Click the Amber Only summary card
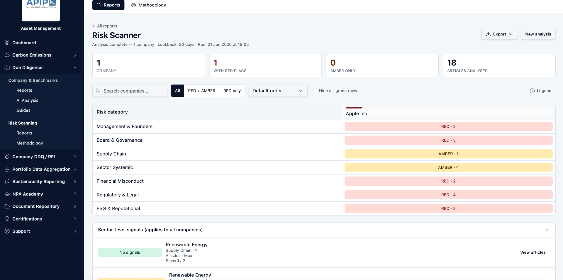The width and height of the screenshot is (563, 280). click(x=382, y=66)
